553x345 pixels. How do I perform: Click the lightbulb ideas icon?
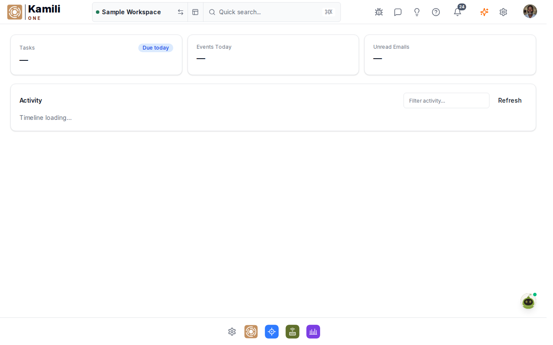[417, 12]
